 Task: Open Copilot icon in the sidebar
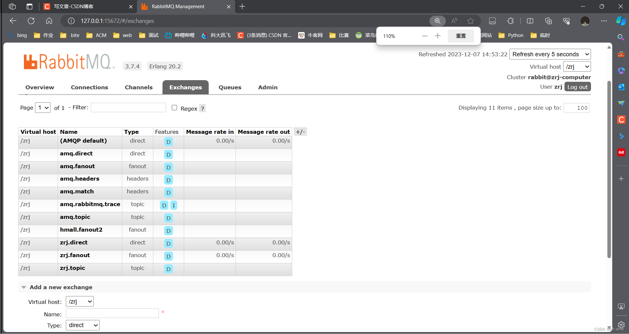pyautogui.click(x=621, y=21)
